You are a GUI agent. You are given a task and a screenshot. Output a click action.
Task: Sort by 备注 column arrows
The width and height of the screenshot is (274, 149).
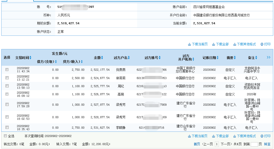(x=256, y=57)
